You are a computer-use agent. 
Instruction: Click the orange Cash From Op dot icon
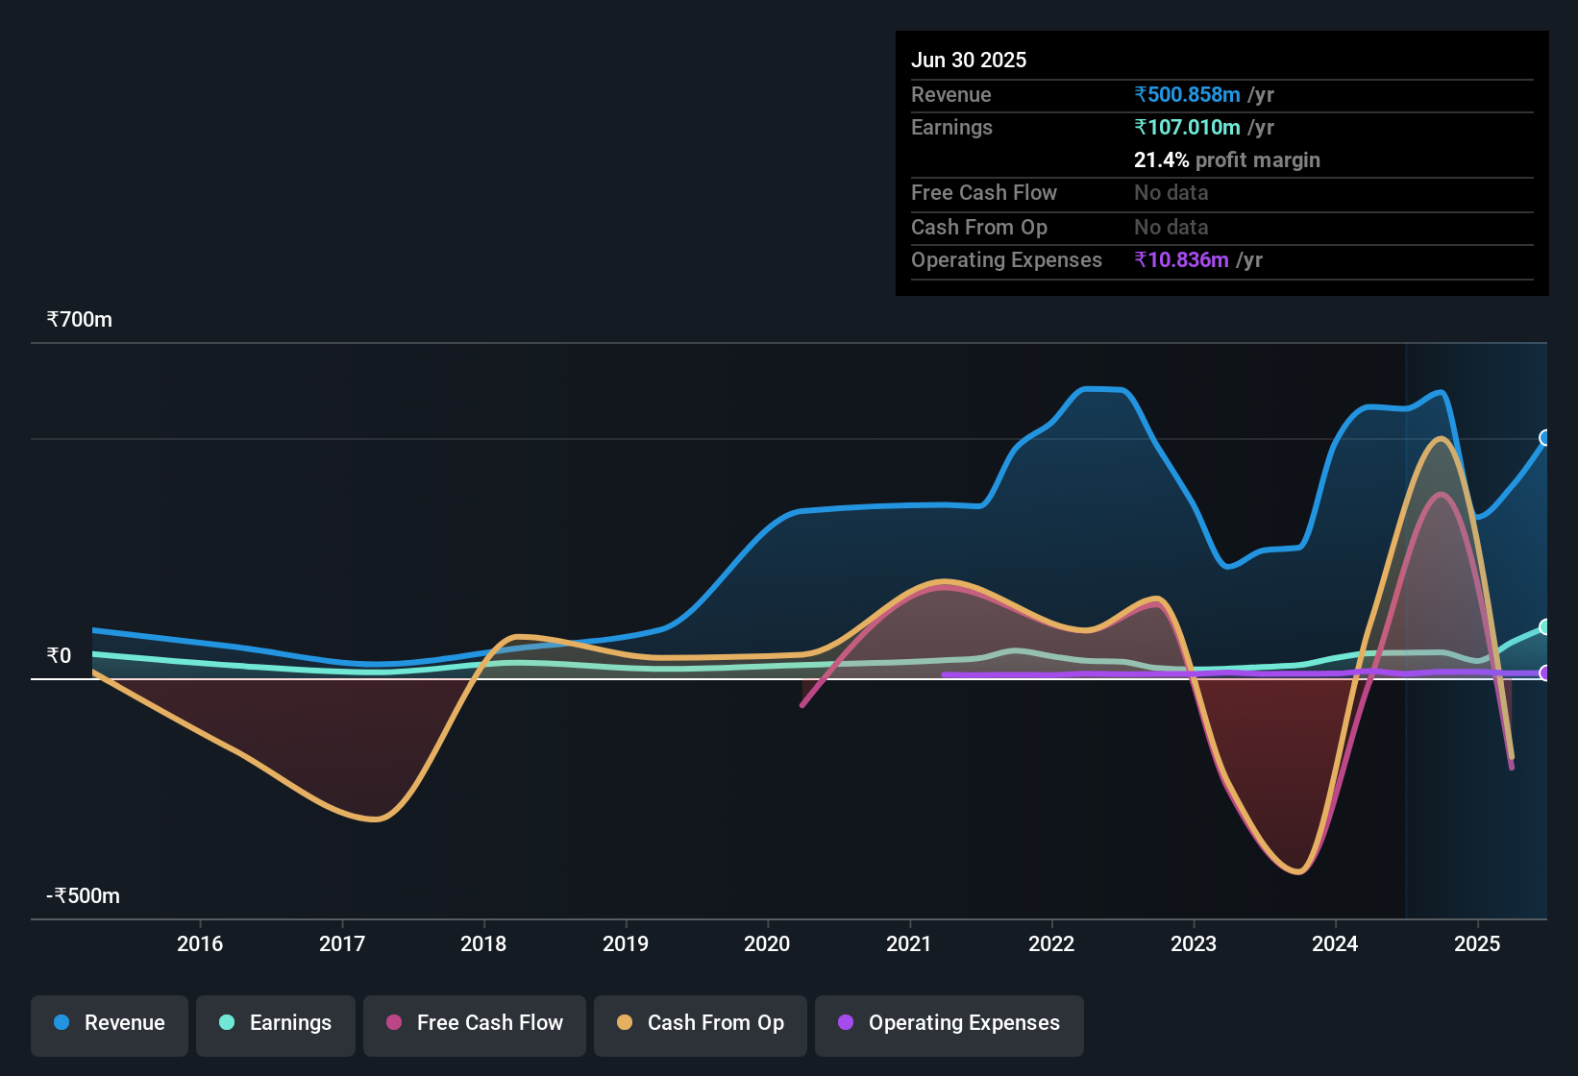pyautogui.click(x=626, y=1023)
